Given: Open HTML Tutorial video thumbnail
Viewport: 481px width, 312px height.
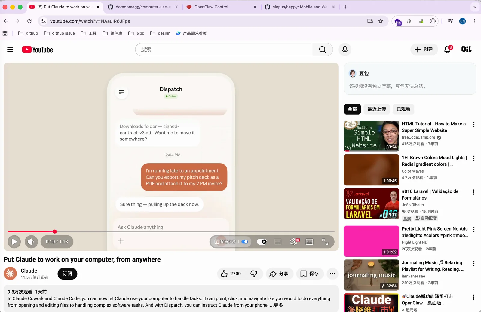Looking at the screenshot, I should (x=372, y=136).
